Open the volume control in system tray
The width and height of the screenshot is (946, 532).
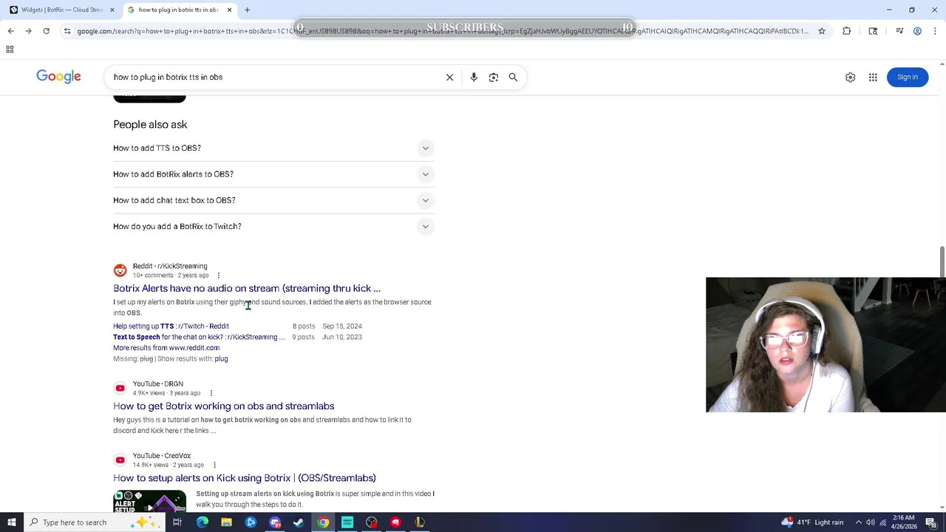(x=871, y=522)
